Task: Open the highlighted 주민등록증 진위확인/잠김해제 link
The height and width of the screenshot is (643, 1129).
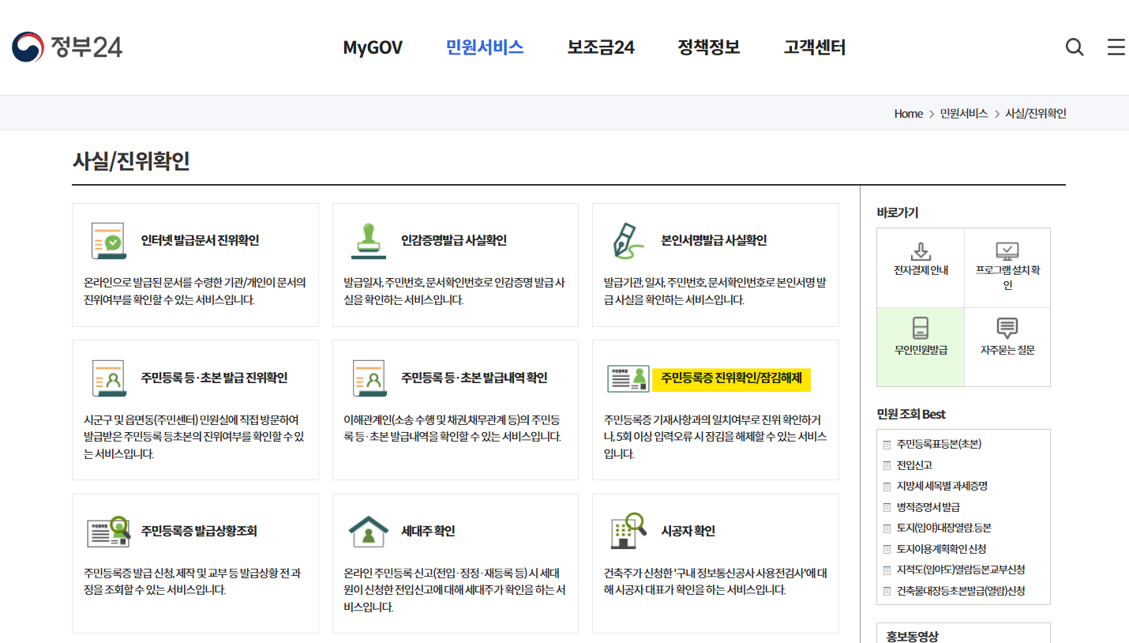Action: 731,378
